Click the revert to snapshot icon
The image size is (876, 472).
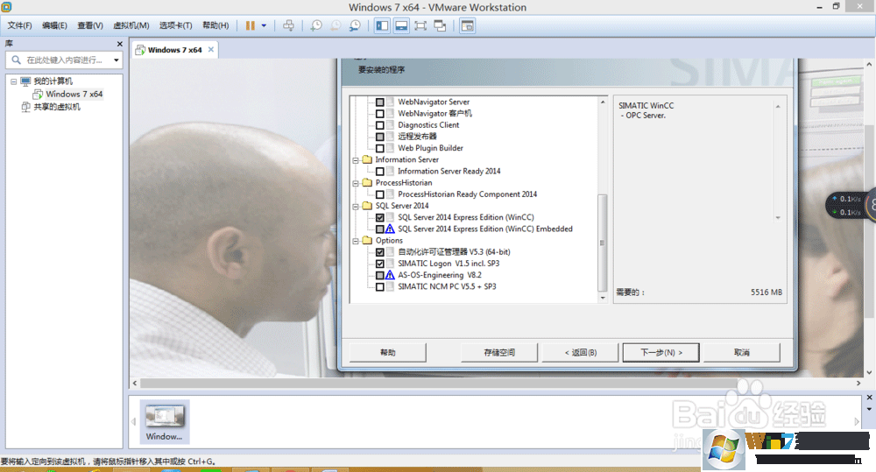[x=336, y=25]
